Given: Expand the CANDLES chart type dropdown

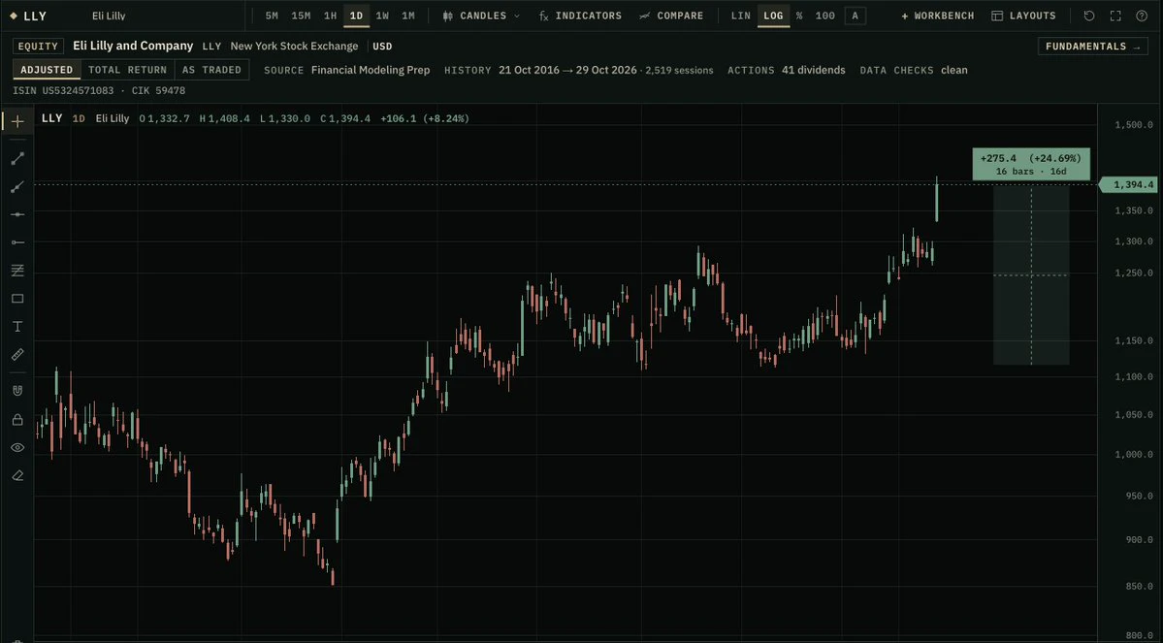Looking at the screenshot, I should [481, 16].
